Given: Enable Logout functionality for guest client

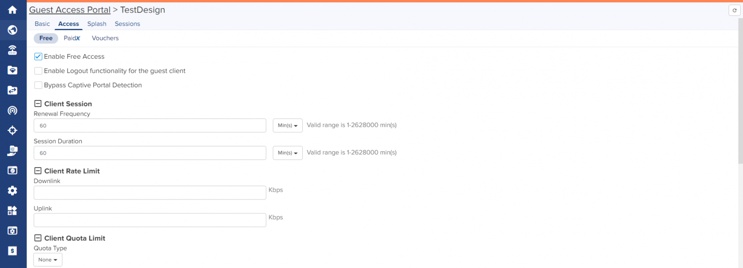Looking at the screenshot, I should click(x=39, y=71).
